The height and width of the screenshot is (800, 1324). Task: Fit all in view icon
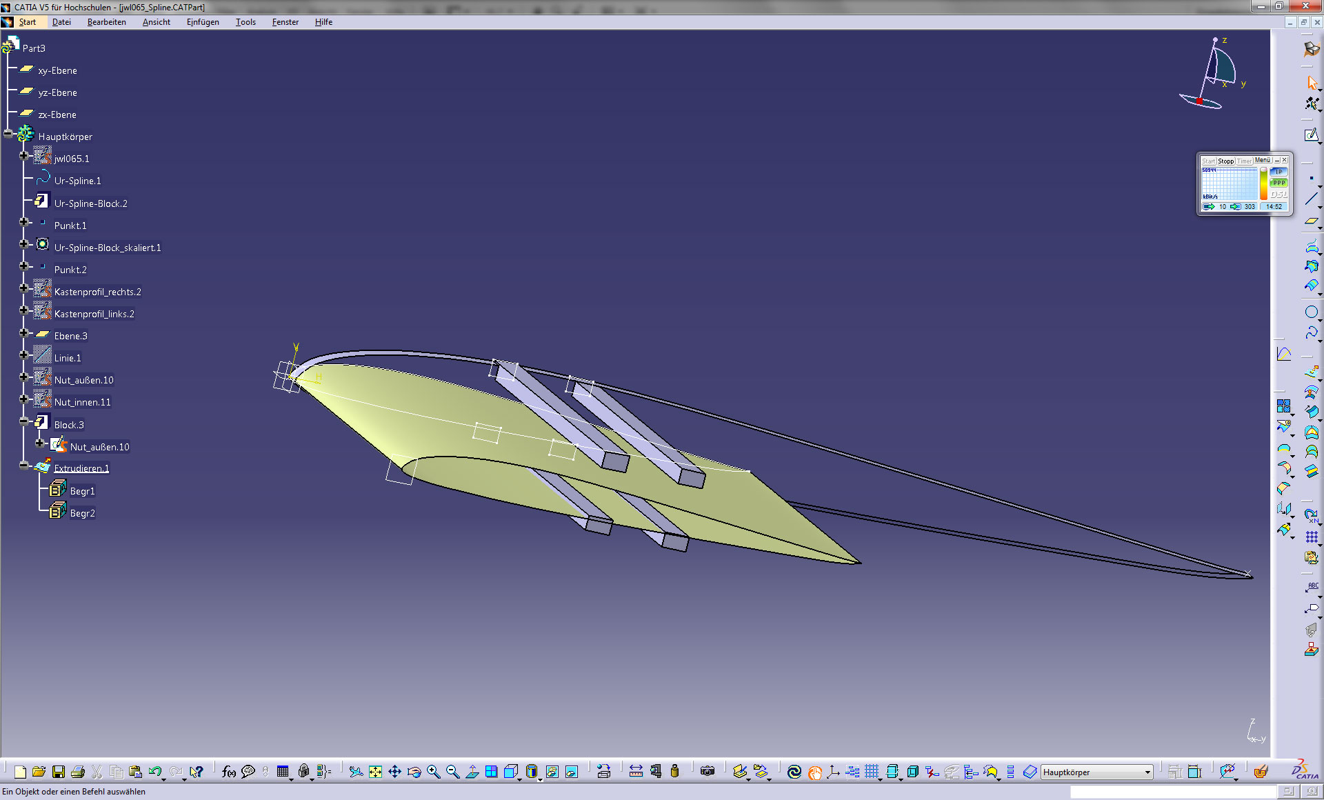pyautogui.click(x=375, y=772)
